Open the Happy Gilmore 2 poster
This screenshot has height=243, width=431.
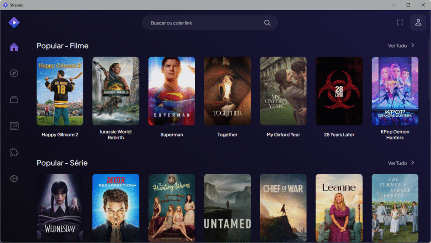[x=60, y=91]
